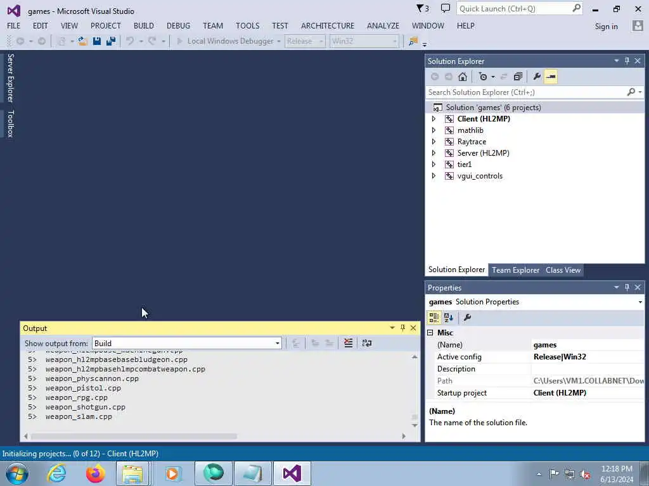This screenshot has width=649, height=486.
Task: Click the Visual Studio taskbar icon
Action: point(292,473)
